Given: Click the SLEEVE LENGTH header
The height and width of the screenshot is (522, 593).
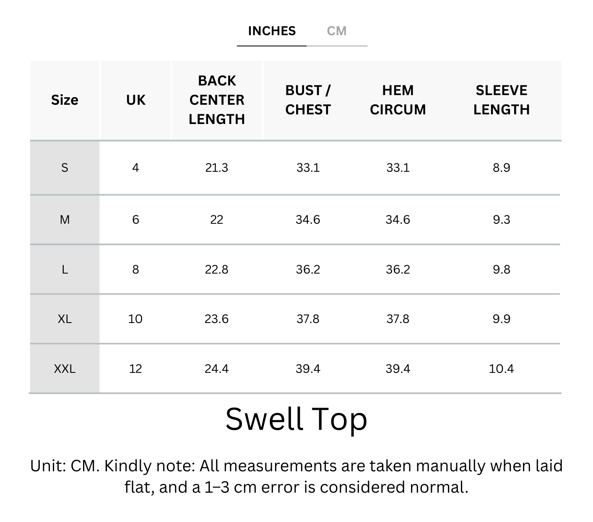Looking at the screenshot, I should pos(501,100).
